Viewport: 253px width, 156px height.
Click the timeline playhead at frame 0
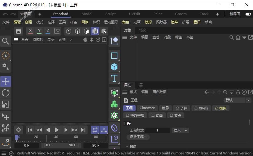(x=17, y=137)
